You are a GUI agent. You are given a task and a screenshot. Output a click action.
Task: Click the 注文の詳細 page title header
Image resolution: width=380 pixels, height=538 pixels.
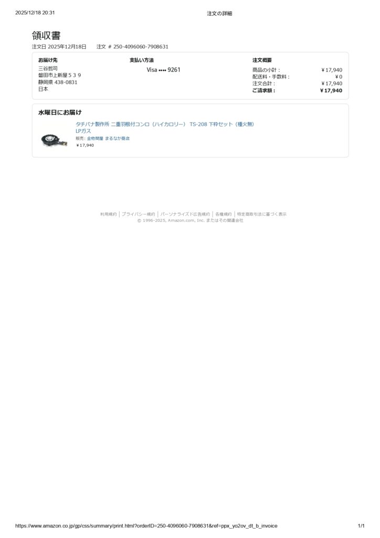pos(219,13)
